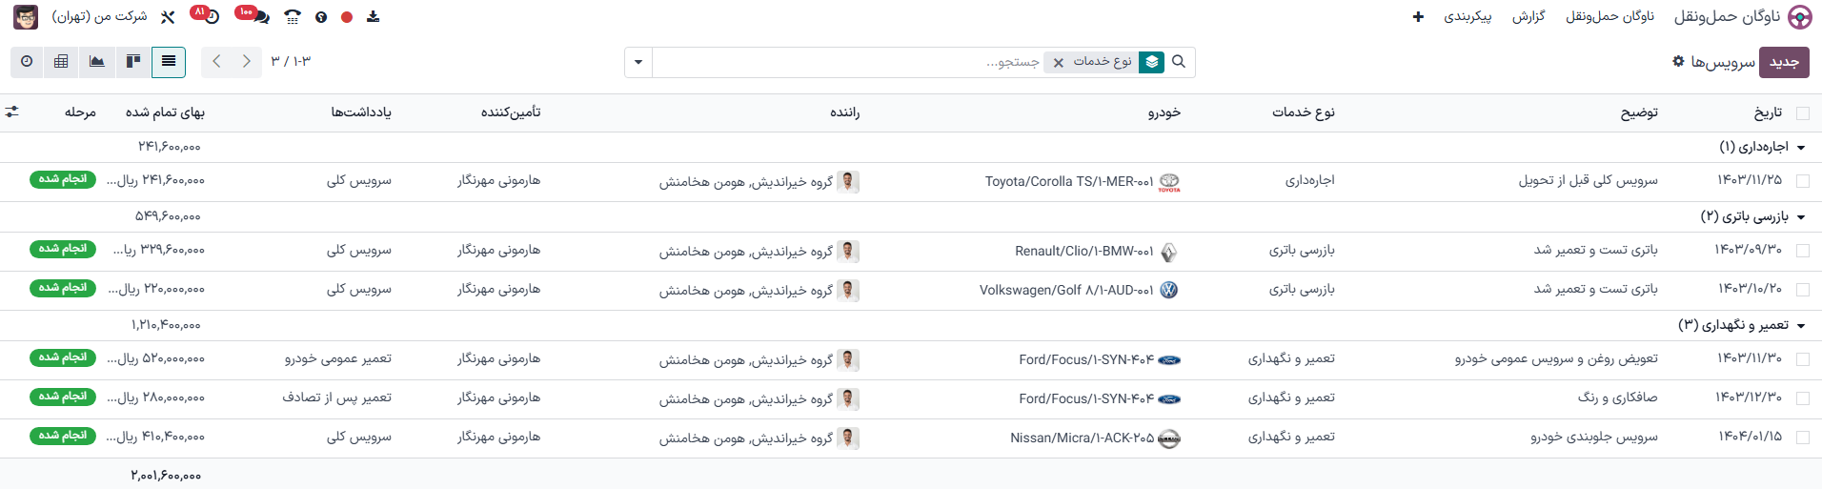Click the جدید button to create a service
This screenshot has width=1822, height=489.
[1783, 62]
